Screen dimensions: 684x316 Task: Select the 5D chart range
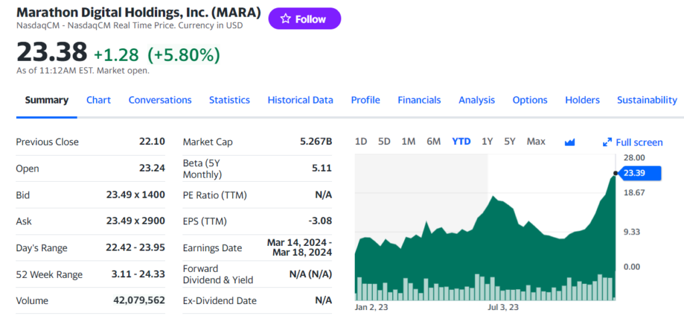pos(384,142)
